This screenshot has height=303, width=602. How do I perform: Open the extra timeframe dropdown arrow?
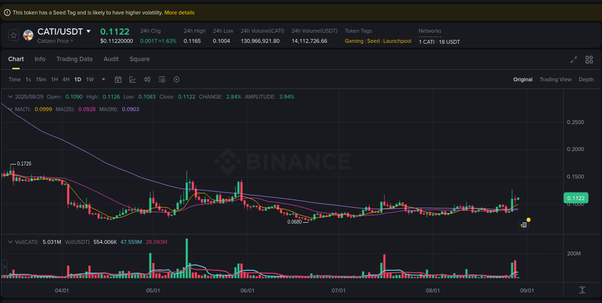[x=103, y=79]
